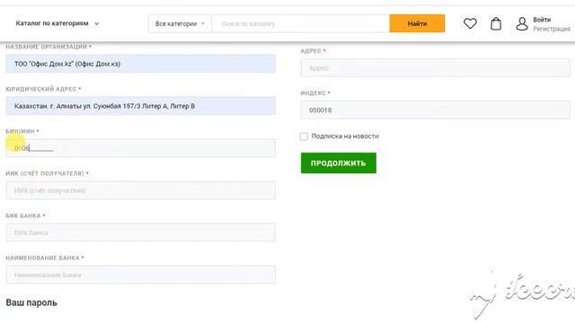
Task: Click the 'Индекс' label text
Action: point(314,93)
